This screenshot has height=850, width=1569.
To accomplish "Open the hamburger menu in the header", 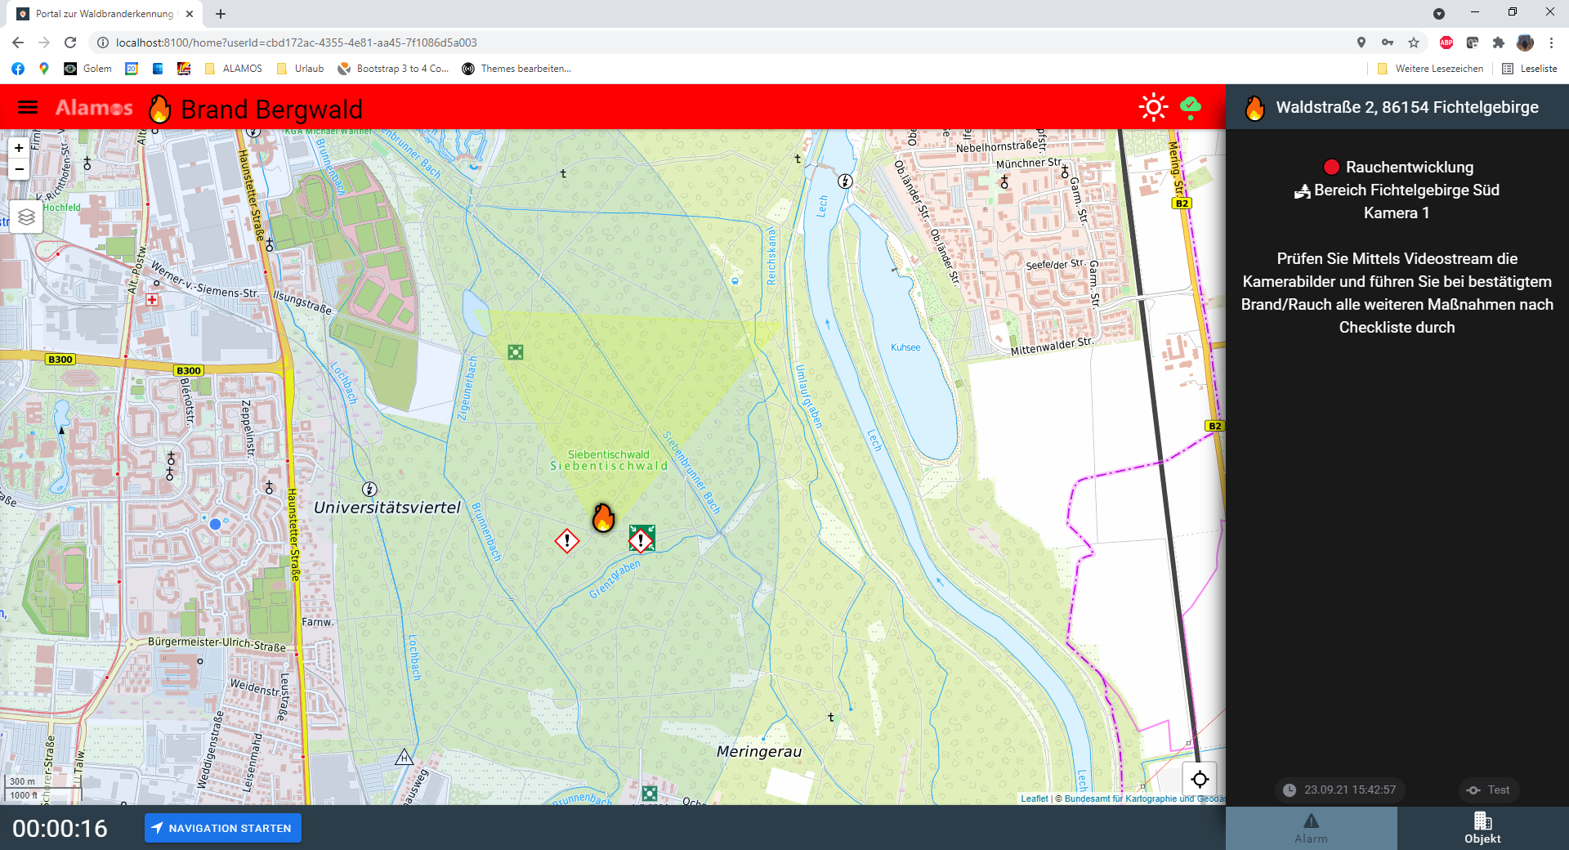I will point(28,108).
